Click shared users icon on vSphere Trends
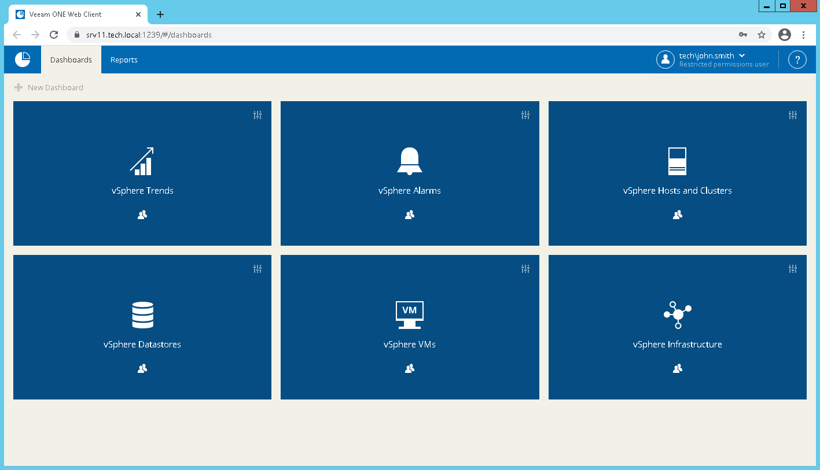 click(142, 215)
